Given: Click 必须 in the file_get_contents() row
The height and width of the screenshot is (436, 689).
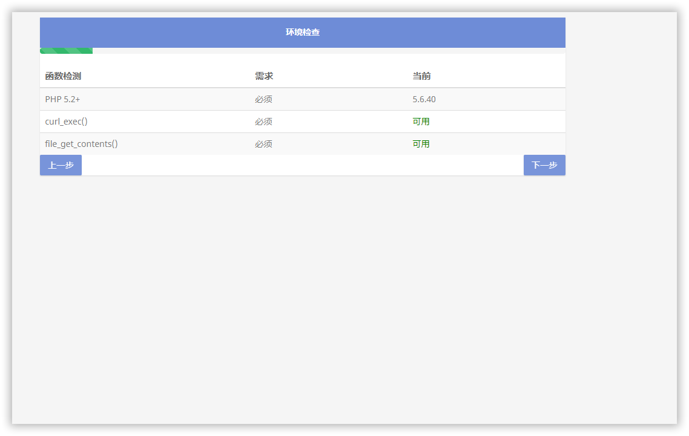Looking at the screenshot, I should pyautogui.click(x=263, y=144).
